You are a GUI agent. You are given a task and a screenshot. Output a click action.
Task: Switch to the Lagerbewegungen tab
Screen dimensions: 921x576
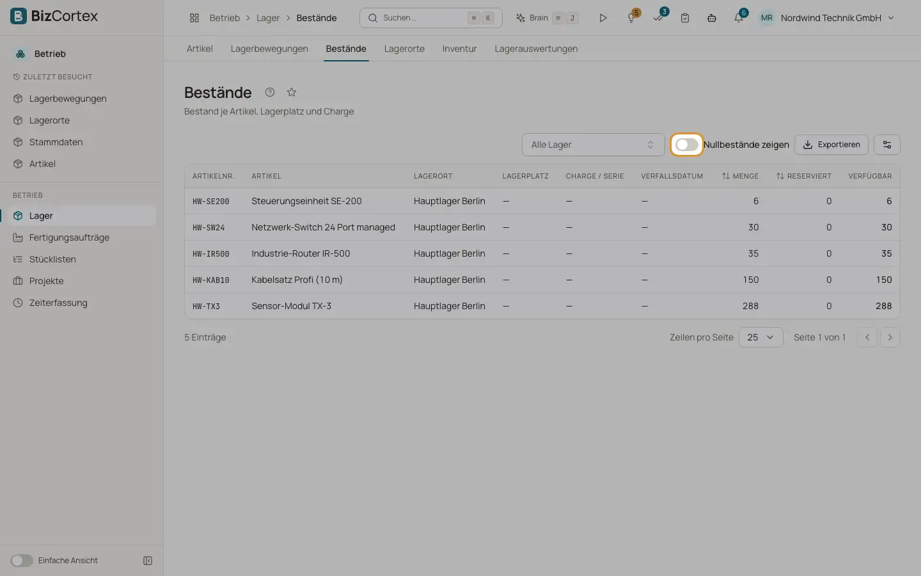(x=269, y=49)
